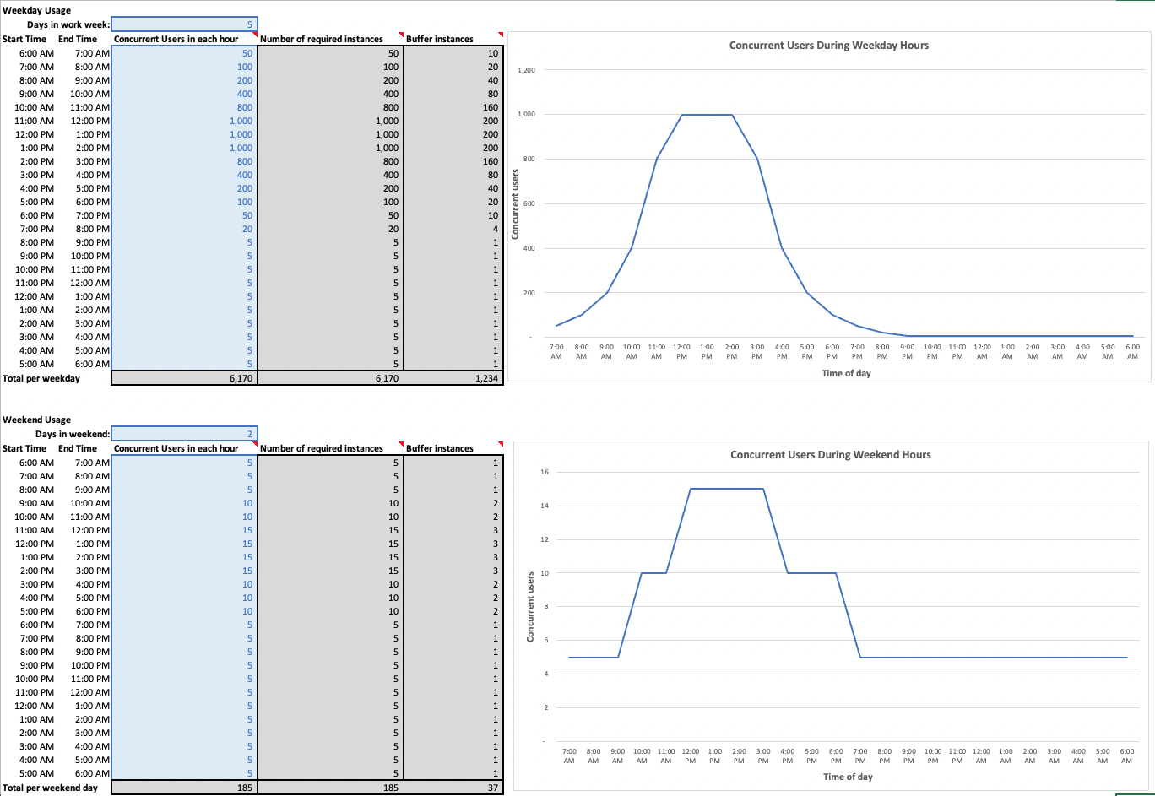
Task: Click the weekday chart's Time of day axis title
Action: coord(846,373)
